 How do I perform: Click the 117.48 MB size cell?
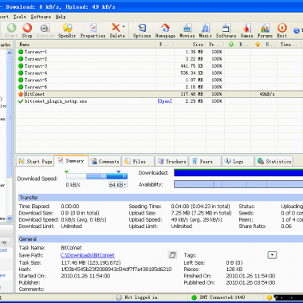(191, 94)
